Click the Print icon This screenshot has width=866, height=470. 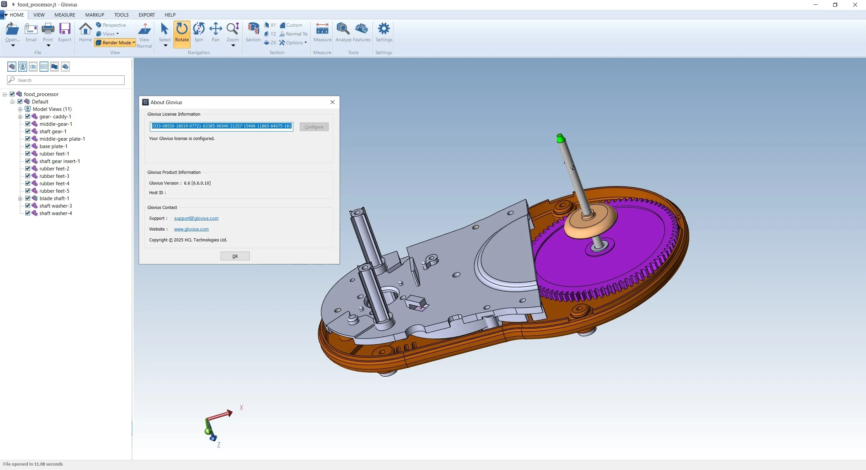coord(48,29)
